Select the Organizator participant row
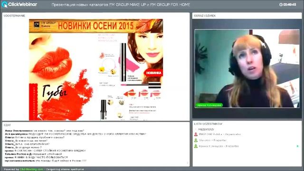The width and height of the screenshot is (304, 171). tap(247, 134)
